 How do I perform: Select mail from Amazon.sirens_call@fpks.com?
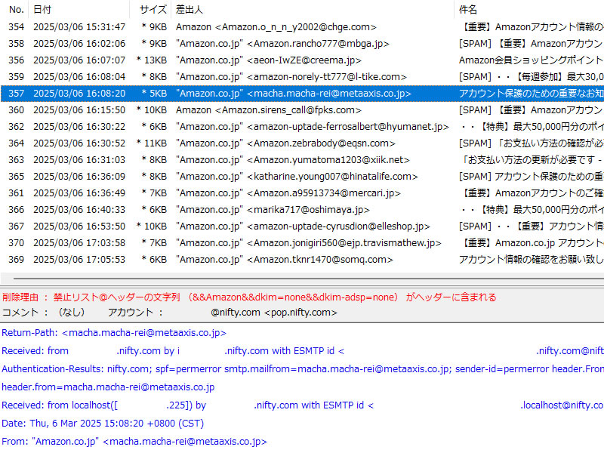[302, 109]
